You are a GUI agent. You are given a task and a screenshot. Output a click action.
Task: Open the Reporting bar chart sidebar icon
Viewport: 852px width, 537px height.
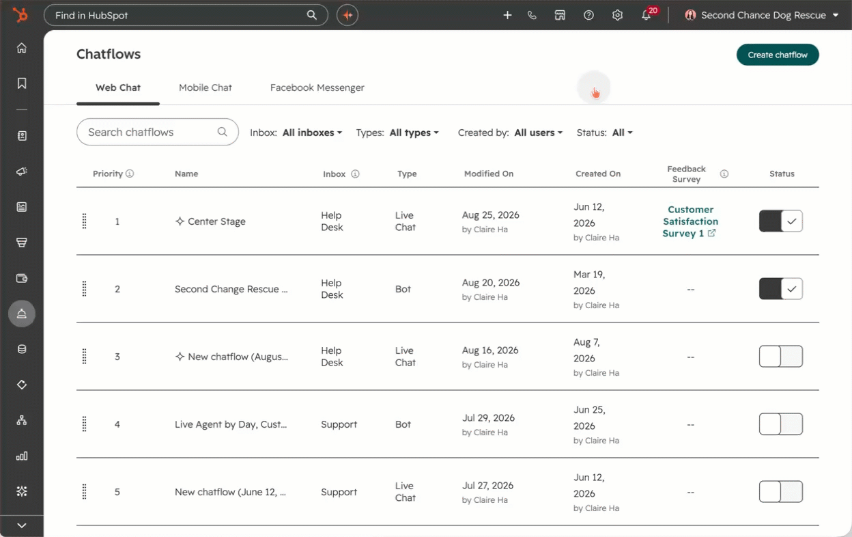(22, 456)
